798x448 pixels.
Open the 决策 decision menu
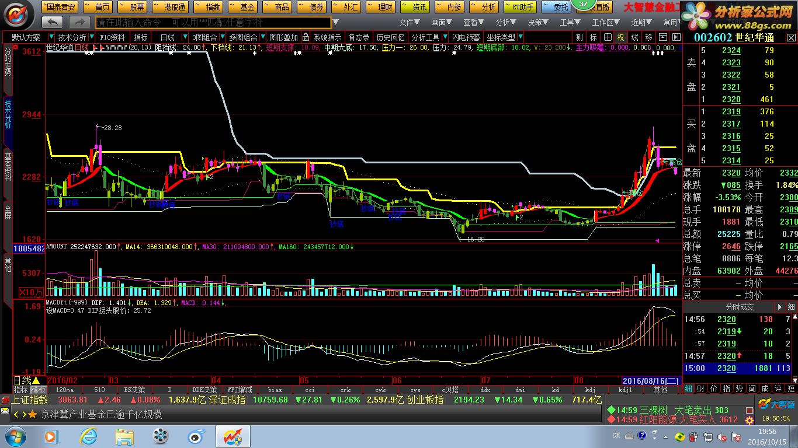coord(538,22)
